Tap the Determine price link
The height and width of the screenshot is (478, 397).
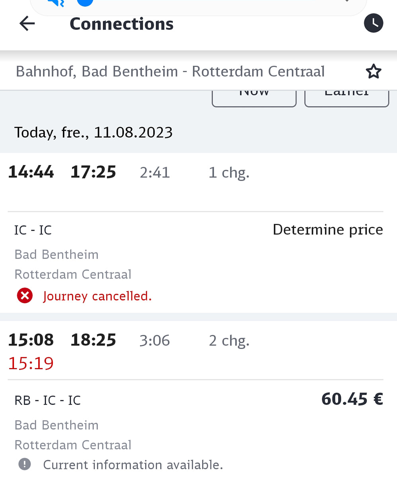tap(327, 230)
